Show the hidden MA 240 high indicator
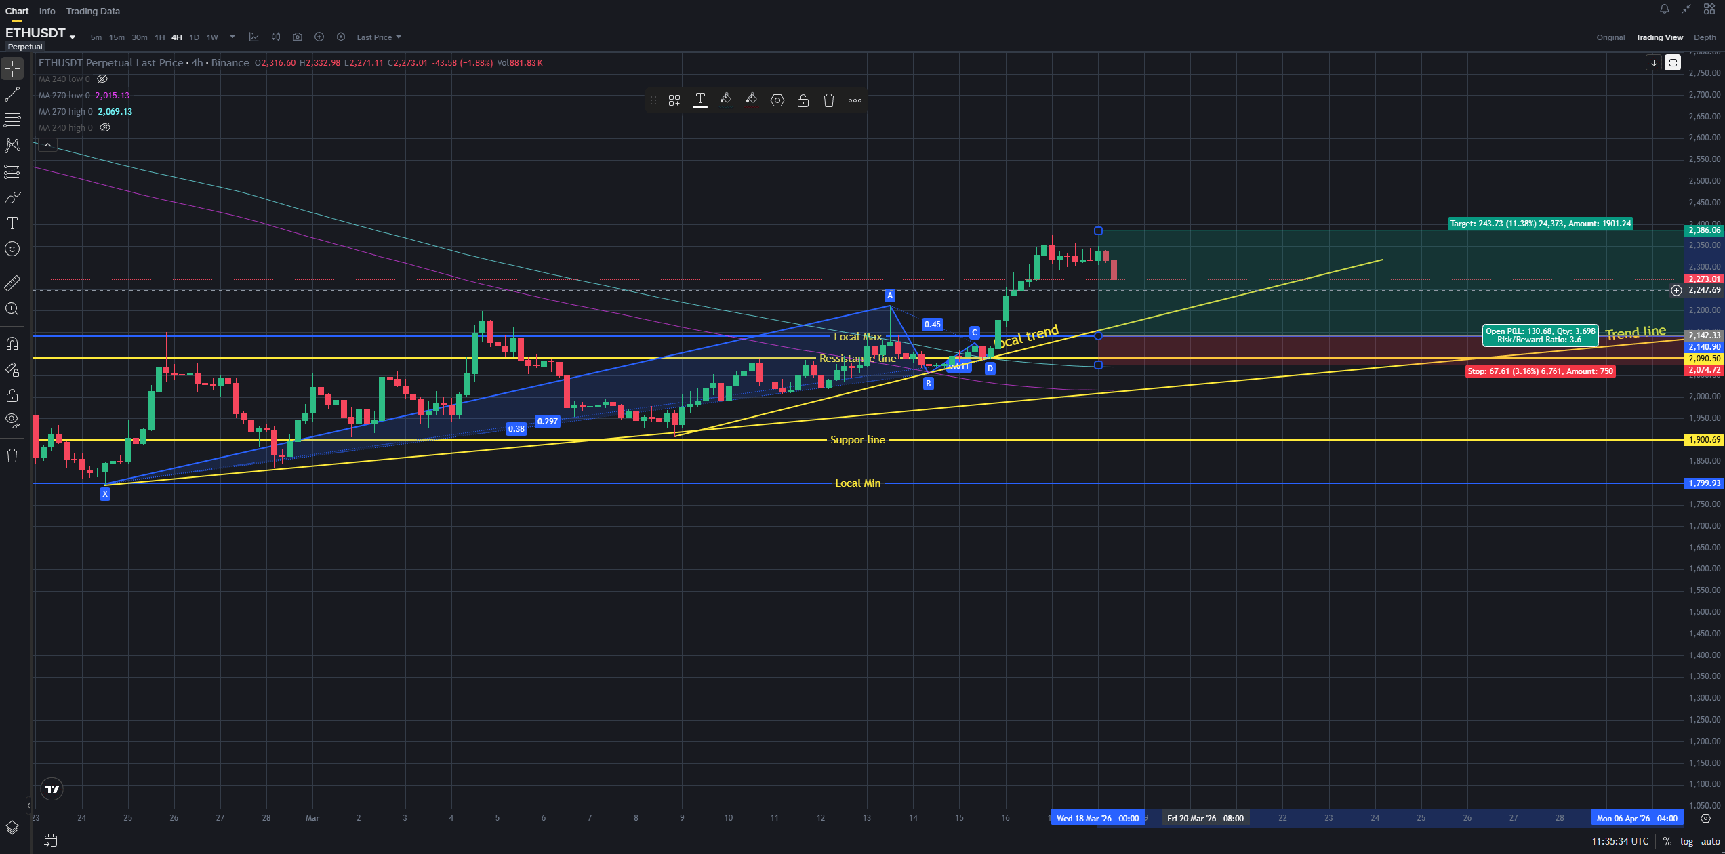Image resolution: width=1725 pixels, height=854 pixels. (x=105, y=128)
